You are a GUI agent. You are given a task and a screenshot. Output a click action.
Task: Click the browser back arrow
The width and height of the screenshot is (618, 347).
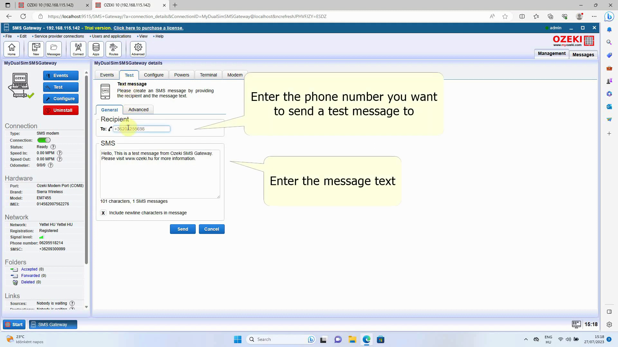9,16
